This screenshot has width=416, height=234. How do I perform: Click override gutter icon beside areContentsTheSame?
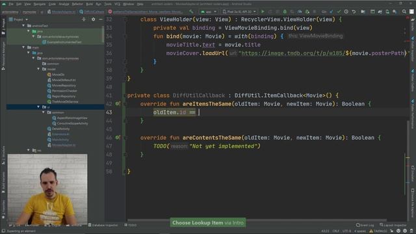pyautogui.click(x=117, y=137)
